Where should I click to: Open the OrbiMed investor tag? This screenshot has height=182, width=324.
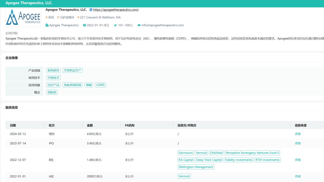(x=216, y=153)
